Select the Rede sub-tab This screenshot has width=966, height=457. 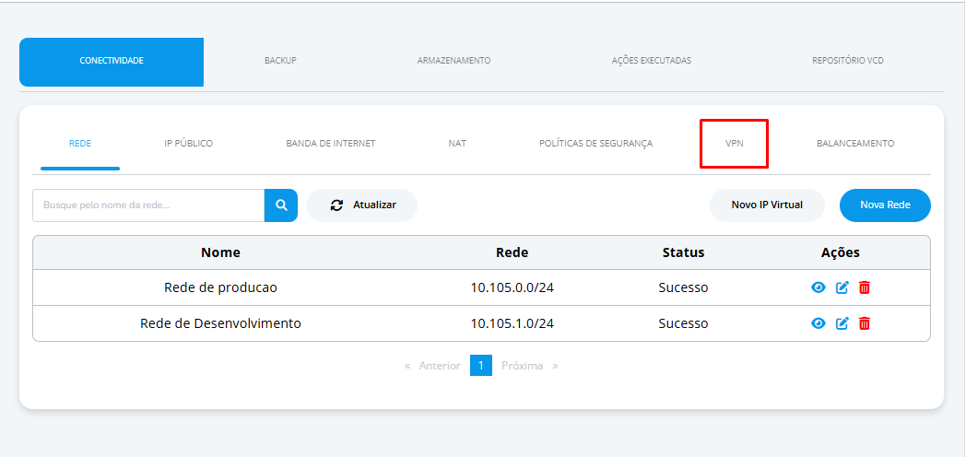80,144
